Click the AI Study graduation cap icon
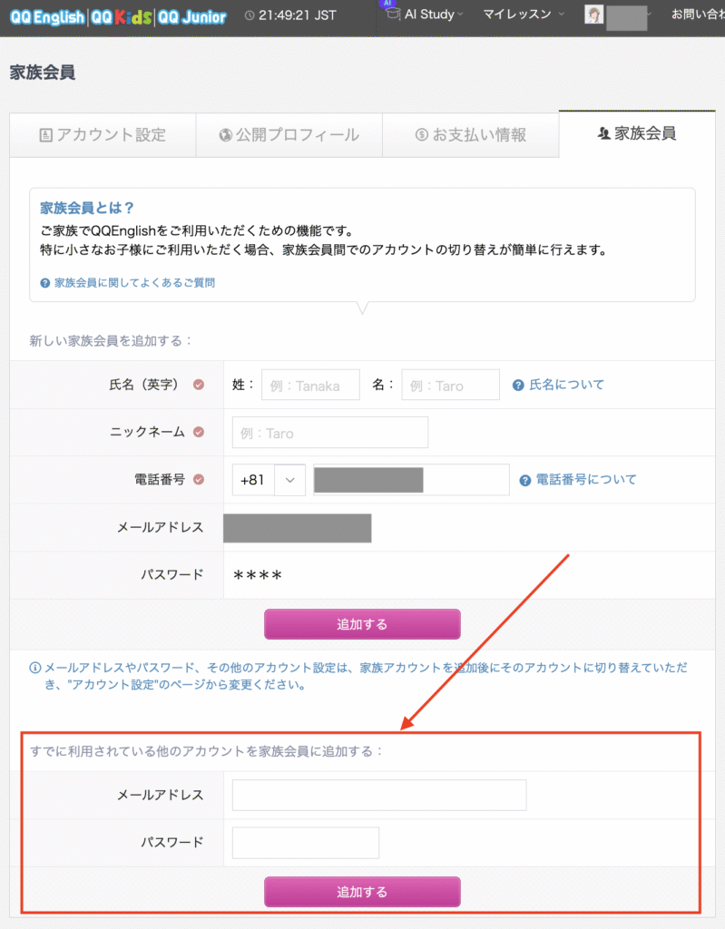Image resolution: width=725 pixels, height=929 pixels. 391,15
